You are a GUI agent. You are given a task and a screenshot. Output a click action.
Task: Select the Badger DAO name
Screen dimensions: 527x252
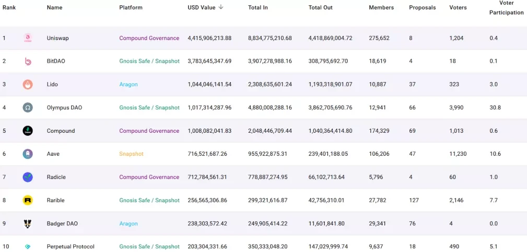(x=62, y=223)
